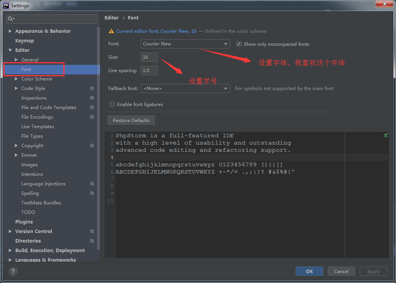Collapse the Editor tree node
Viewport: 396px width, 283px height.
point(10,50)
